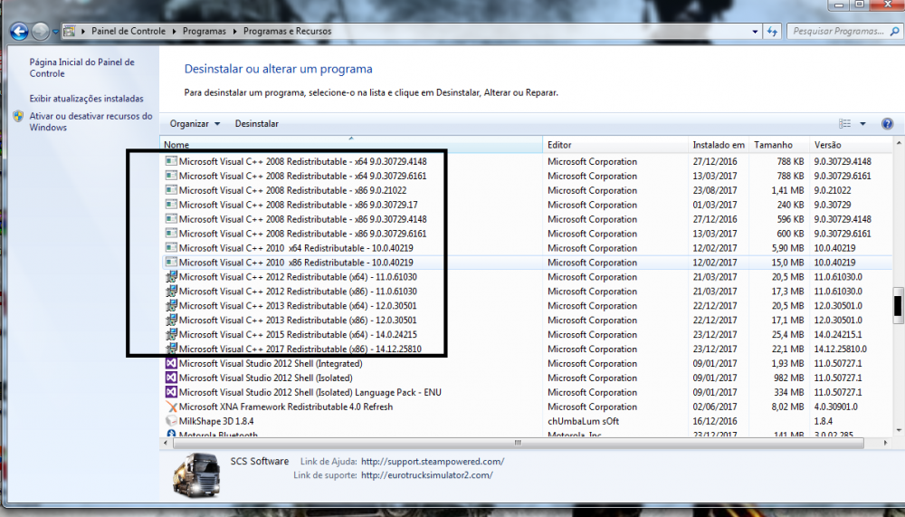This screenshot has height=517, width=905.
Task: Click the MilkShape 3D 1.8.4 icon
Action: (171, 421)
